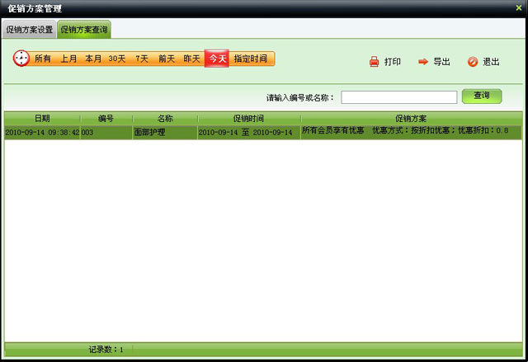Open the 指定时间 custom date filter
This screenshot has width=528, height=362.
click(250, 59)
